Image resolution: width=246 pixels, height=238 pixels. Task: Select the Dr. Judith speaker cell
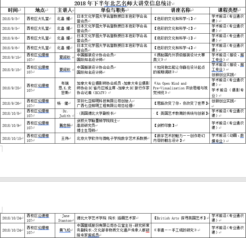coord(65,114)
